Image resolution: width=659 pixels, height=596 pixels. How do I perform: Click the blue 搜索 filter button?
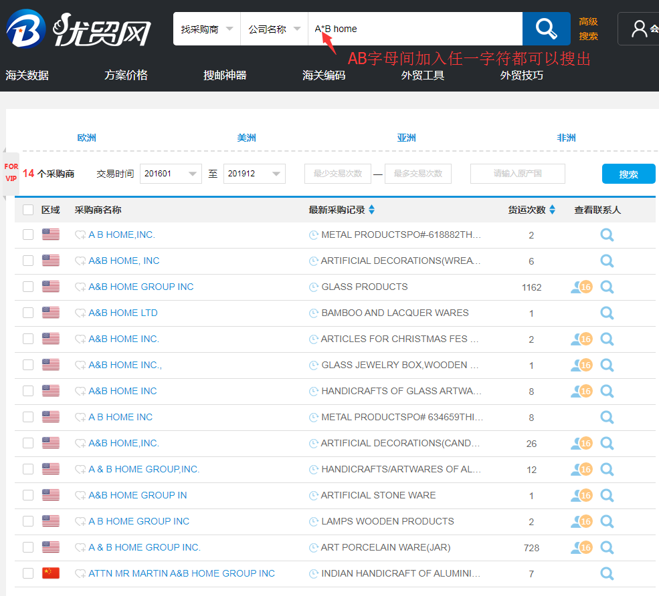click(x=628, y=174)
